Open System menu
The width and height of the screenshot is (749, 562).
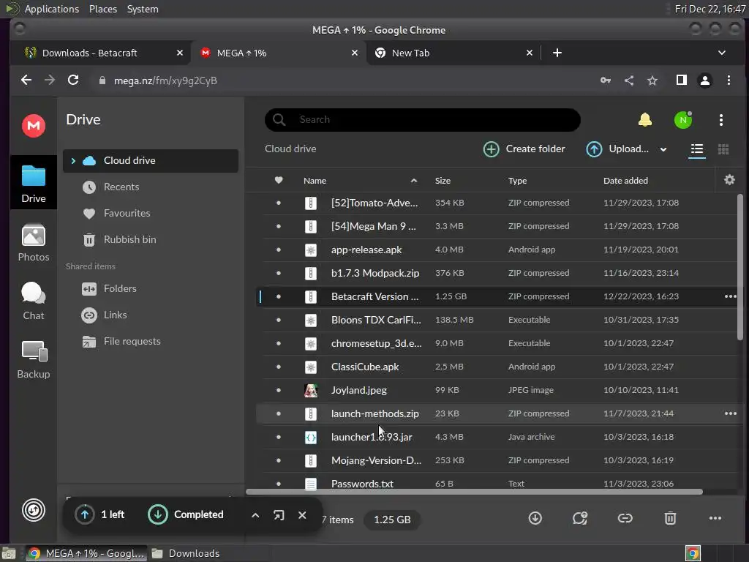point(143,9)
